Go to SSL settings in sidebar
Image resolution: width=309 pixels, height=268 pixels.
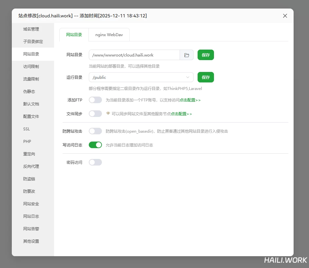click(27, 129)
